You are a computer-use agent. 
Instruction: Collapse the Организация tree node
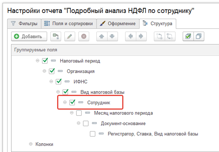44,71
